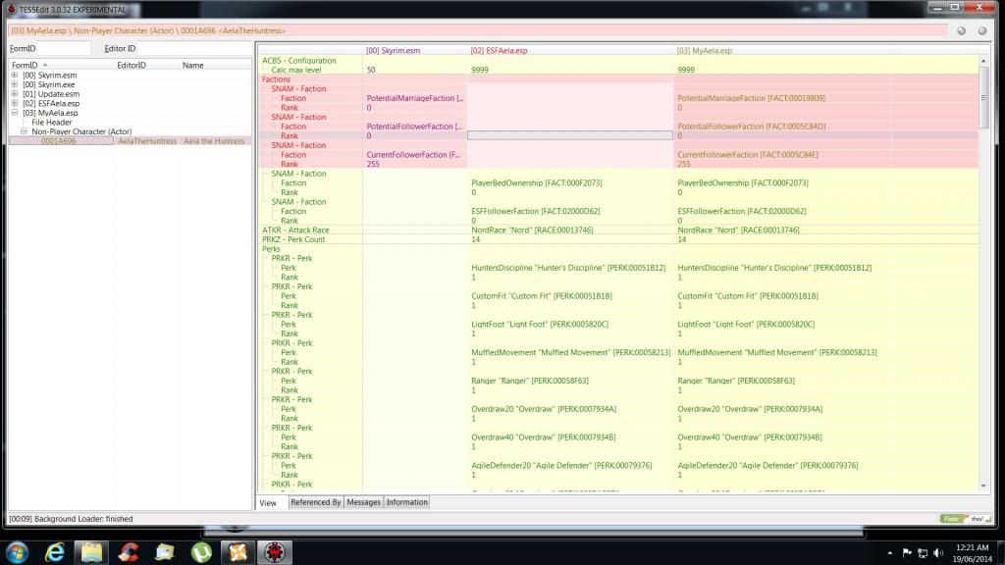The image size is (1005, 565).
Task: Open the Messages tab
Action: [x=363, y=502]
